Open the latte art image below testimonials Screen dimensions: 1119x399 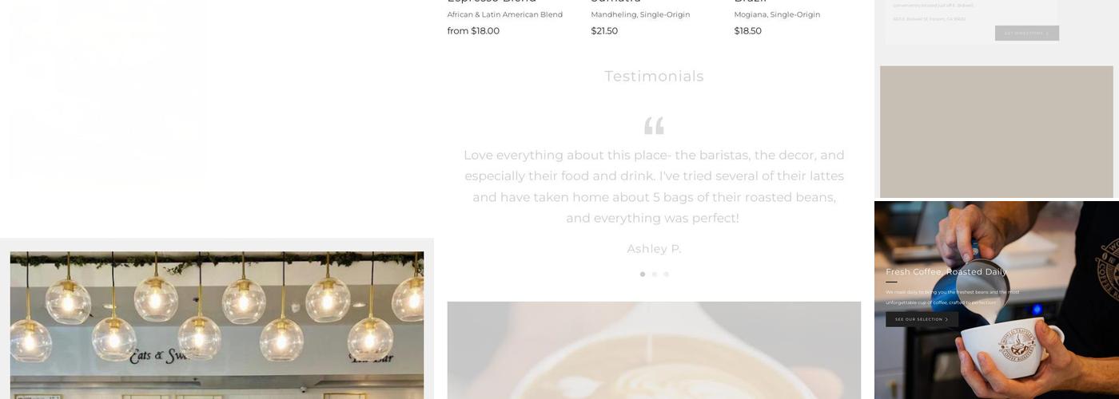pos(654,350)
